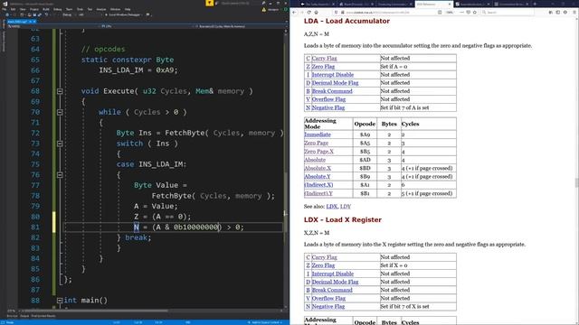Close the active 6502 Reference tab
579x325 pixels.
[x=450, y=4]
